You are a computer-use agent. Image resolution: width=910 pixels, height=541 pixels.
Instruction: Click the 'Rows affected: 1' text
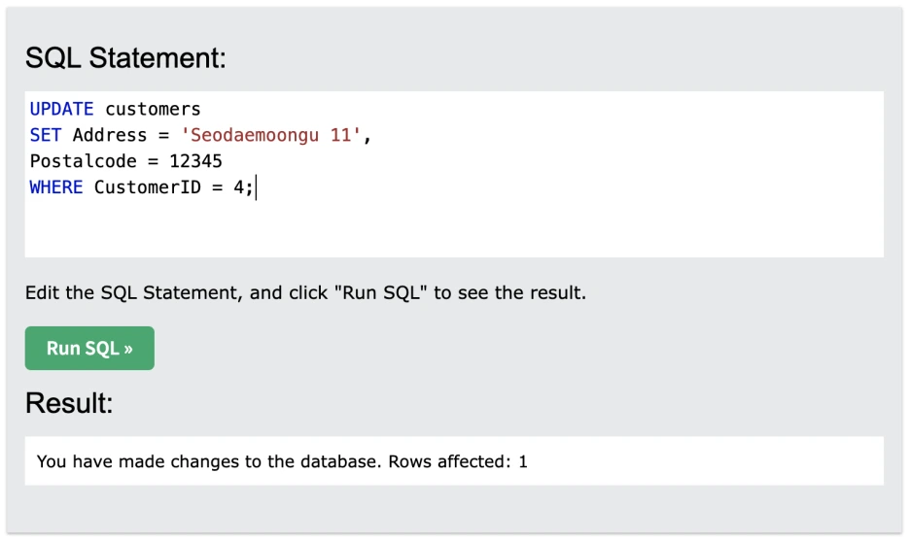457,461
